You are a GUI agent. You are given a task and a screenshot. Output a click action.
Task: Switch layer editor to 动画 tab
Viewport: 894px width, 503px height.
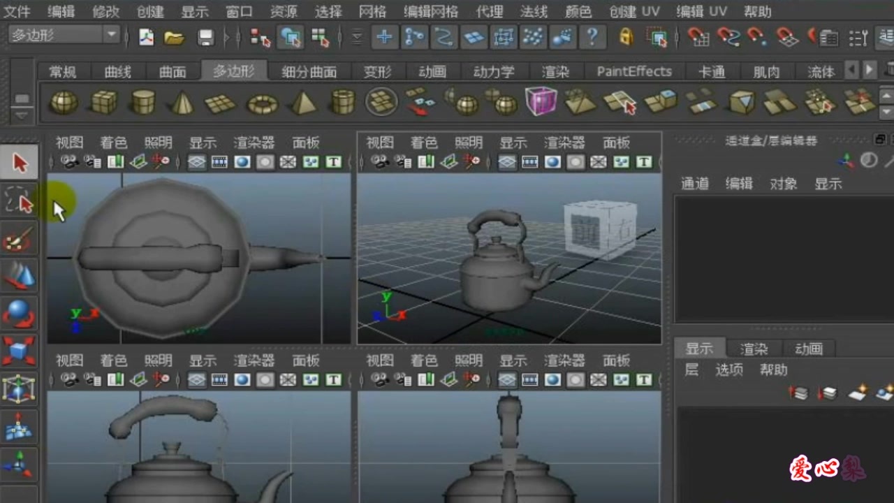[809, 349]
